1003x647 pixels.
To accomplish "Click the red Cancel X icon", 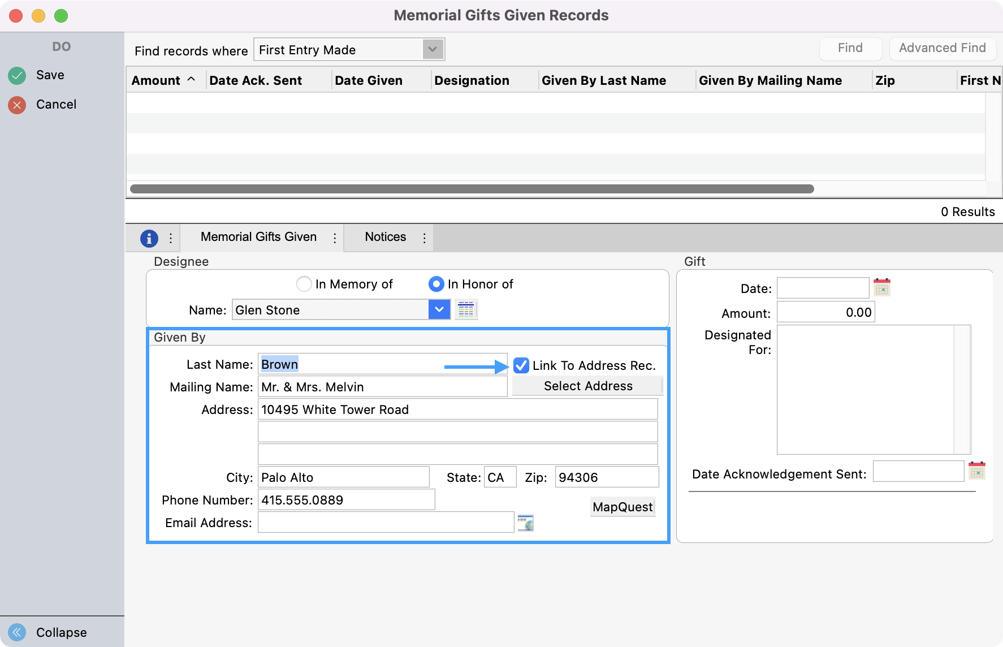I will tap(17, 105).
